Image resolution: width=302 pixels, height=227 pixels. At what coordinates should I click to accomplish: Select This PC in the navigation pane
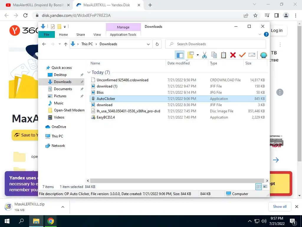coord(57,136)
